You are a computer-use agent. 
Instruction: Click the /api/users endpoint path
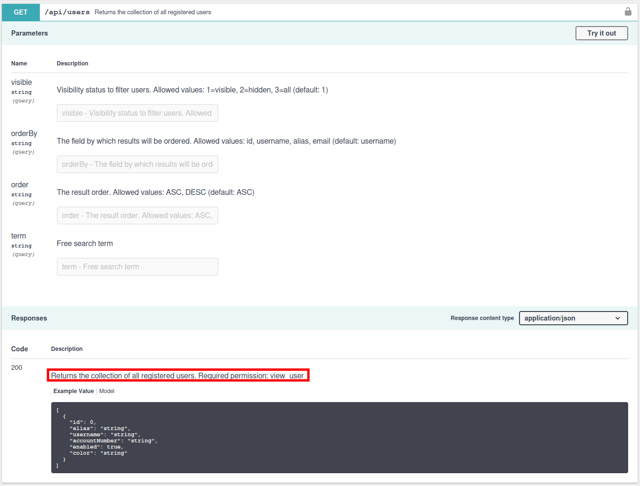click(66, 11)
